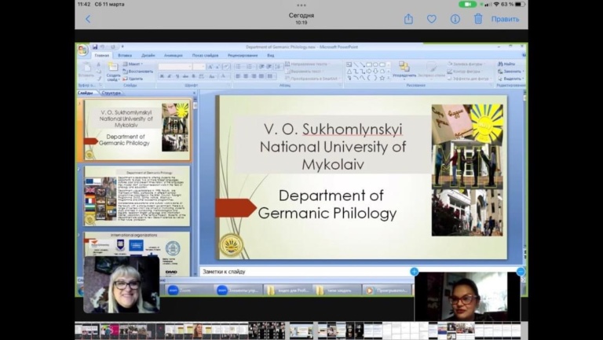This screenshot has width=603, height=340.
Task: Tap the bottom photo thumbnail scrubber strip
Action: (x=301, y=331)
